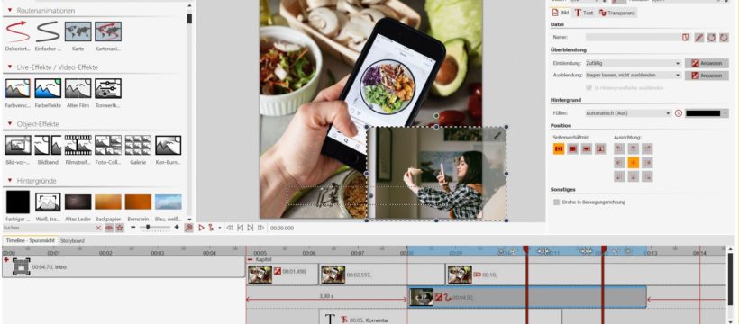Select the Karte route animation icon
The height and width of the screenshot is (324, 739).
point(78,31)
